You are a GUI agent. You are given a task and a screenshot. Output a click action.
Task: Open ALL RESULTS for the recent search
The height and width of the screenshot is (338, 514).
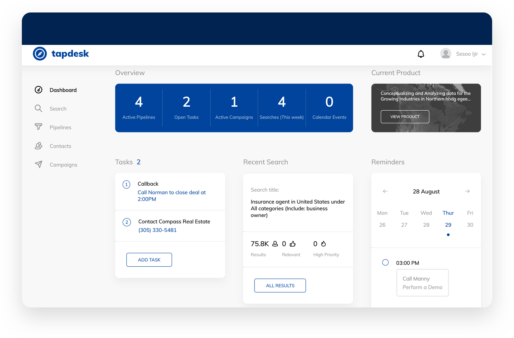click(280, 285)
